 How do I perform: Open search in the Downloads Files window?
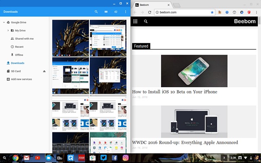(x=96, y=12)
